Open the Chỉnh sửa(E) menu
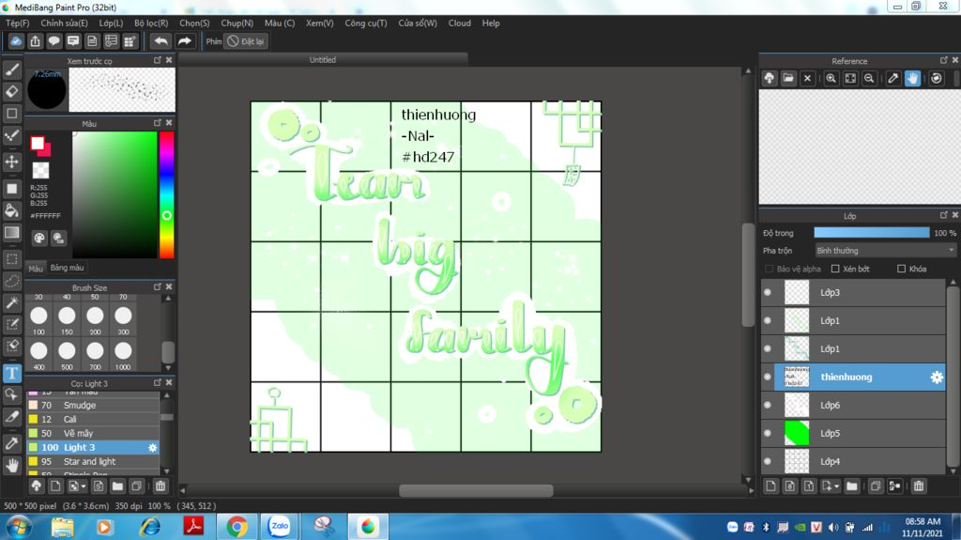This screenshot has height=540, width=961. (x=64, y=23)
